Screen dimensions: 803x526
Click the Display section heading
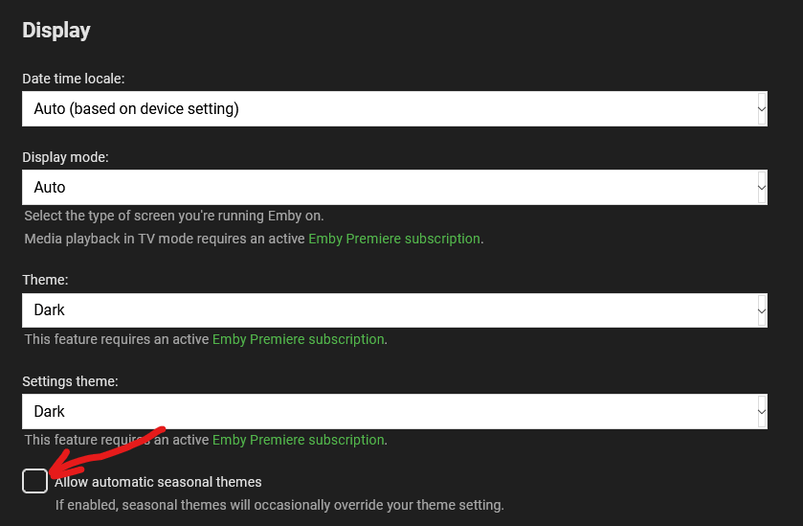pyautogui.click(x=56, y=30)
